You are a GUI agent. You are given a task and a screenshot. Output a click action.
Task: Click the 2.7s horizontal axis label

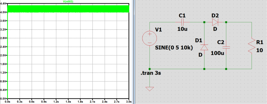(117, 102)
